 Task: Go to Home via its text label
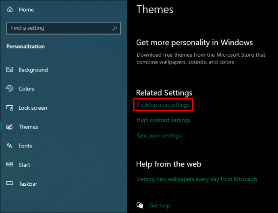pyautogui.click(x=27, y=10)
